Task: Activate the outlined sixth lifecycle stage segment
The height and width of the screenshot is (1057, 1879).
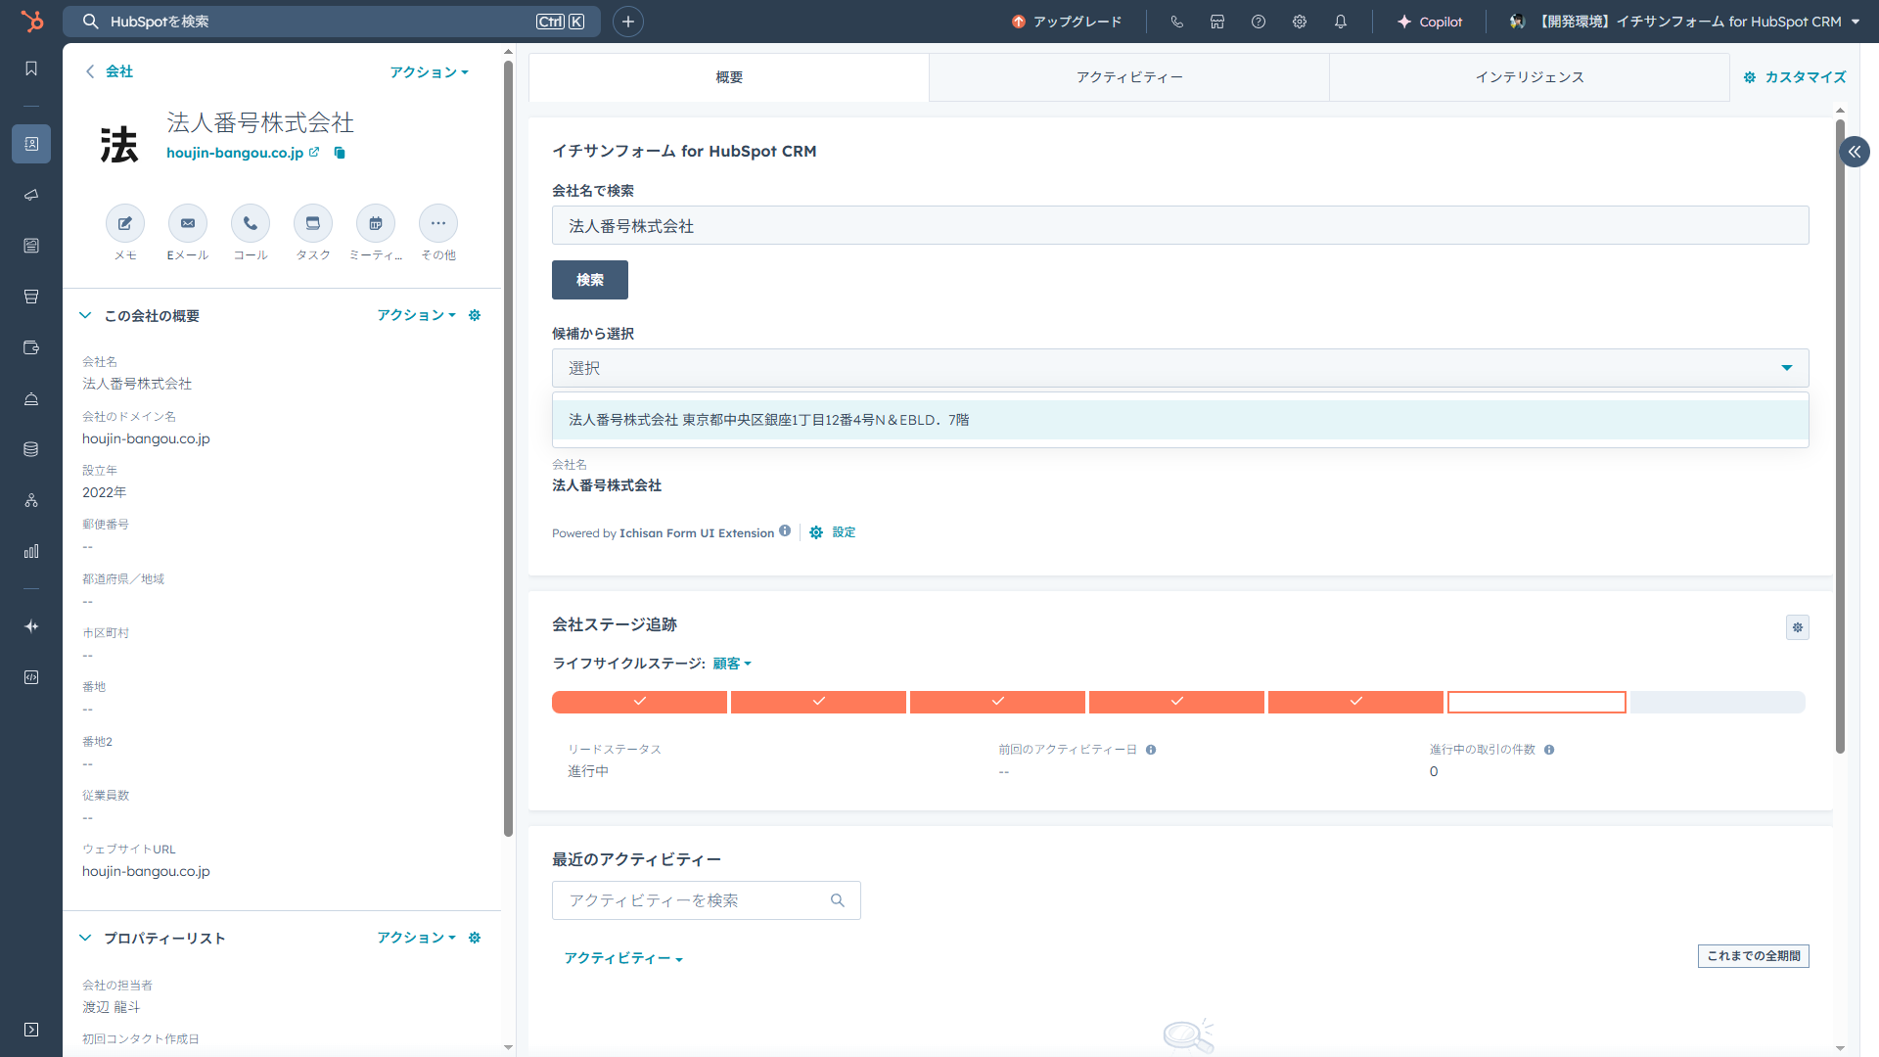Action: pos(1535,701)
